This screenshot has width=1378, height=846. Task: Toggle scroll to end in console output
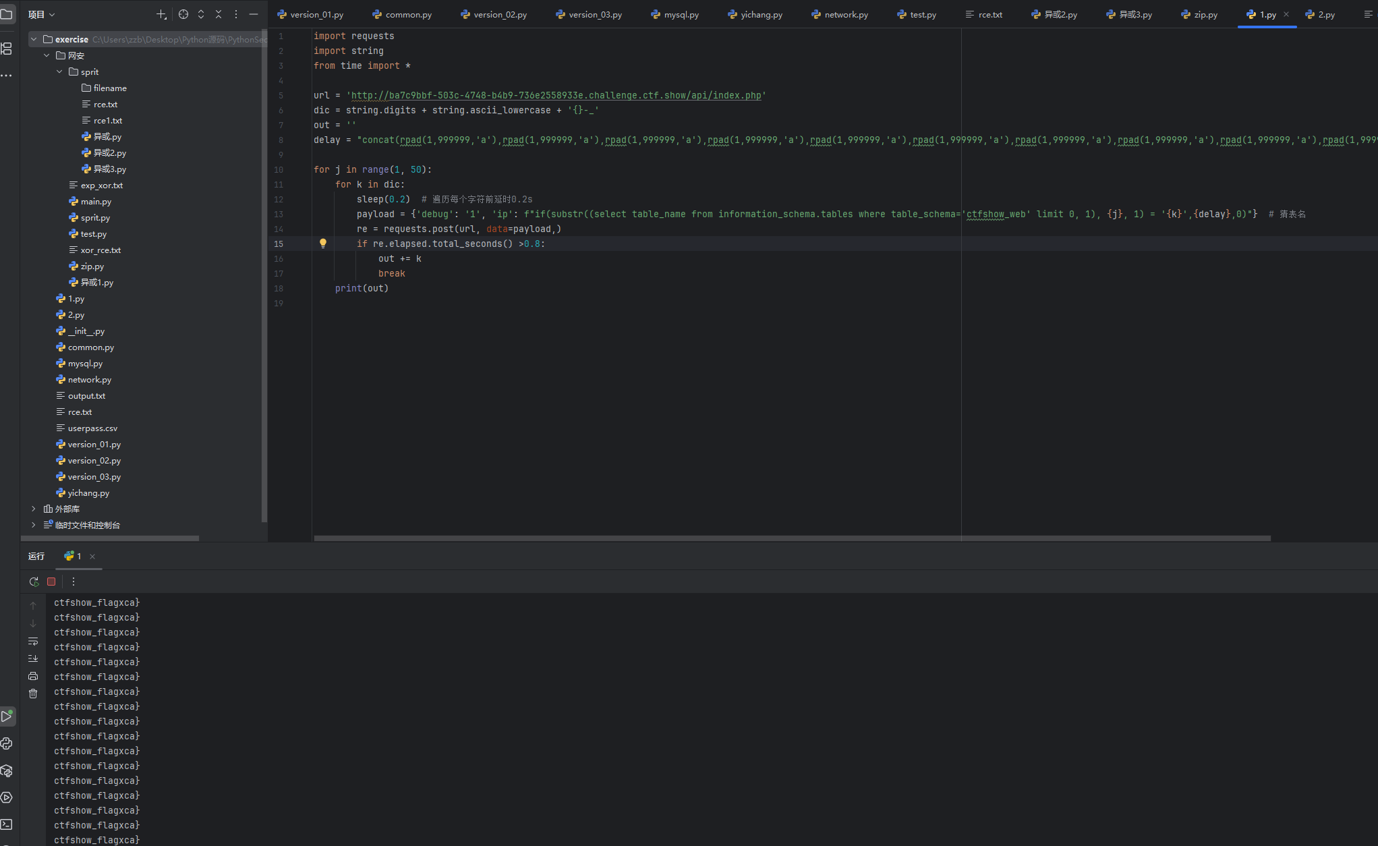pyautogui.click(x=33, y=658)
